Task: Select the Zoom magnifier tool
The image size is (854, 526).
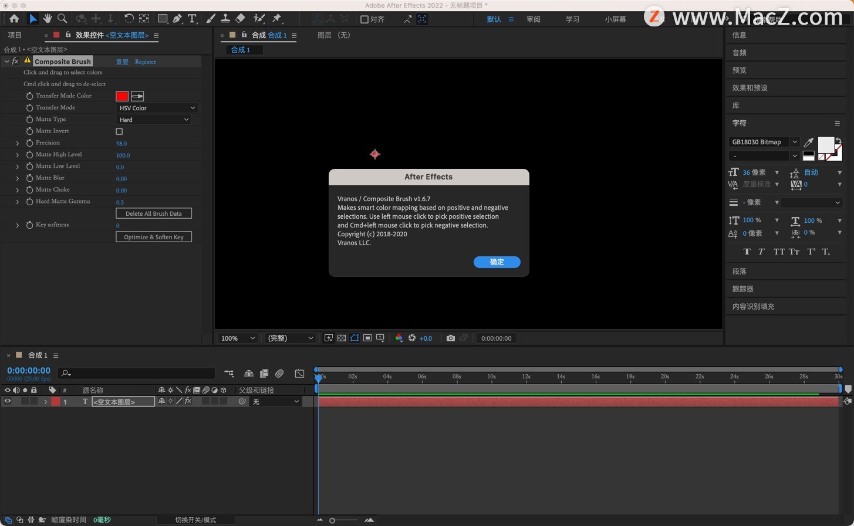Action: point(62,19)
